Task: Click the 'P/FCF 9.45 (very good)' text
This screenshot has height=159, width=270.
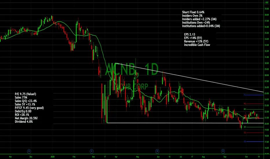Action: 29,108
